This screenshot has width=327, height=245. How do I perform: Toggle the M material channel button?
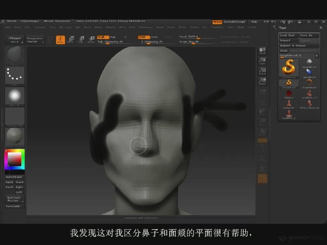125,37
